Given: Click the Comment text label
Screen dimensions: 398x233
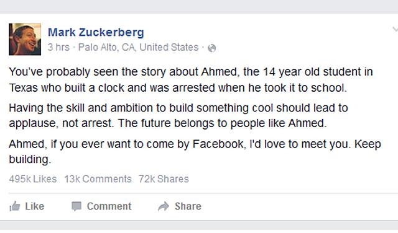Looking at the screenshot, I should point(109,206).
